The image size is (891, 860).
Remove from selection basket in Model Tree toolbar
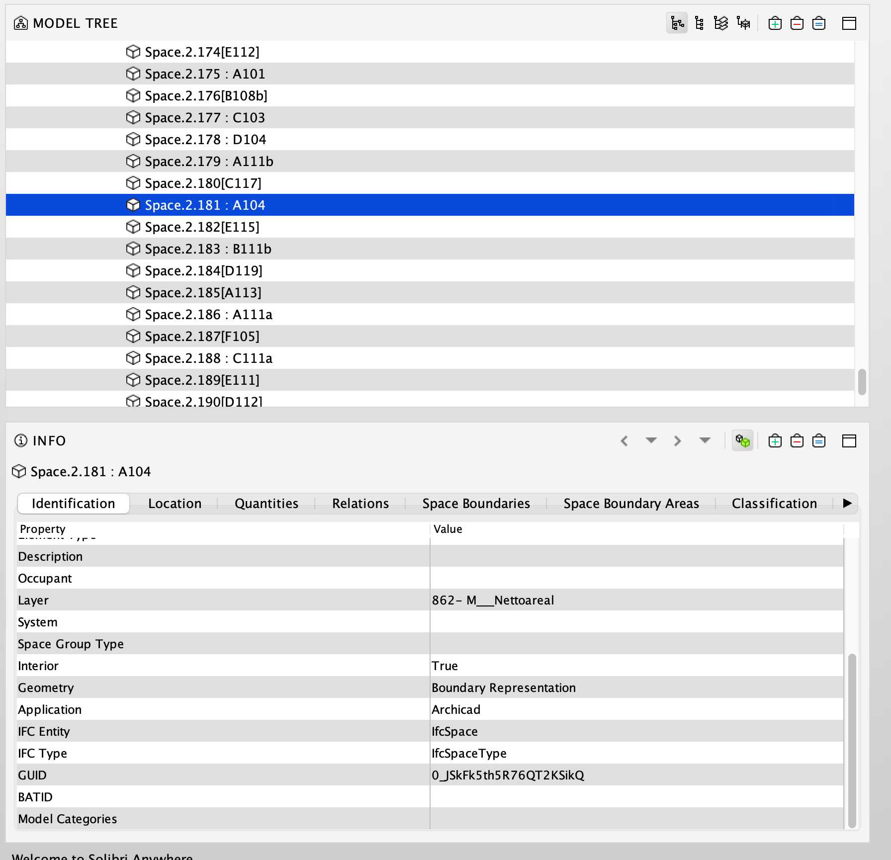pos(797,23)
